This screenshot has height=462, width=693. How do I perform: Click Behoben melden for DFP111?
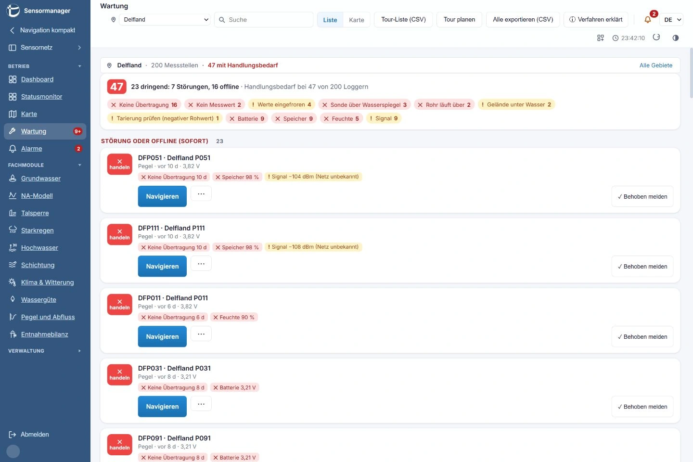click(x=642, y=267)
